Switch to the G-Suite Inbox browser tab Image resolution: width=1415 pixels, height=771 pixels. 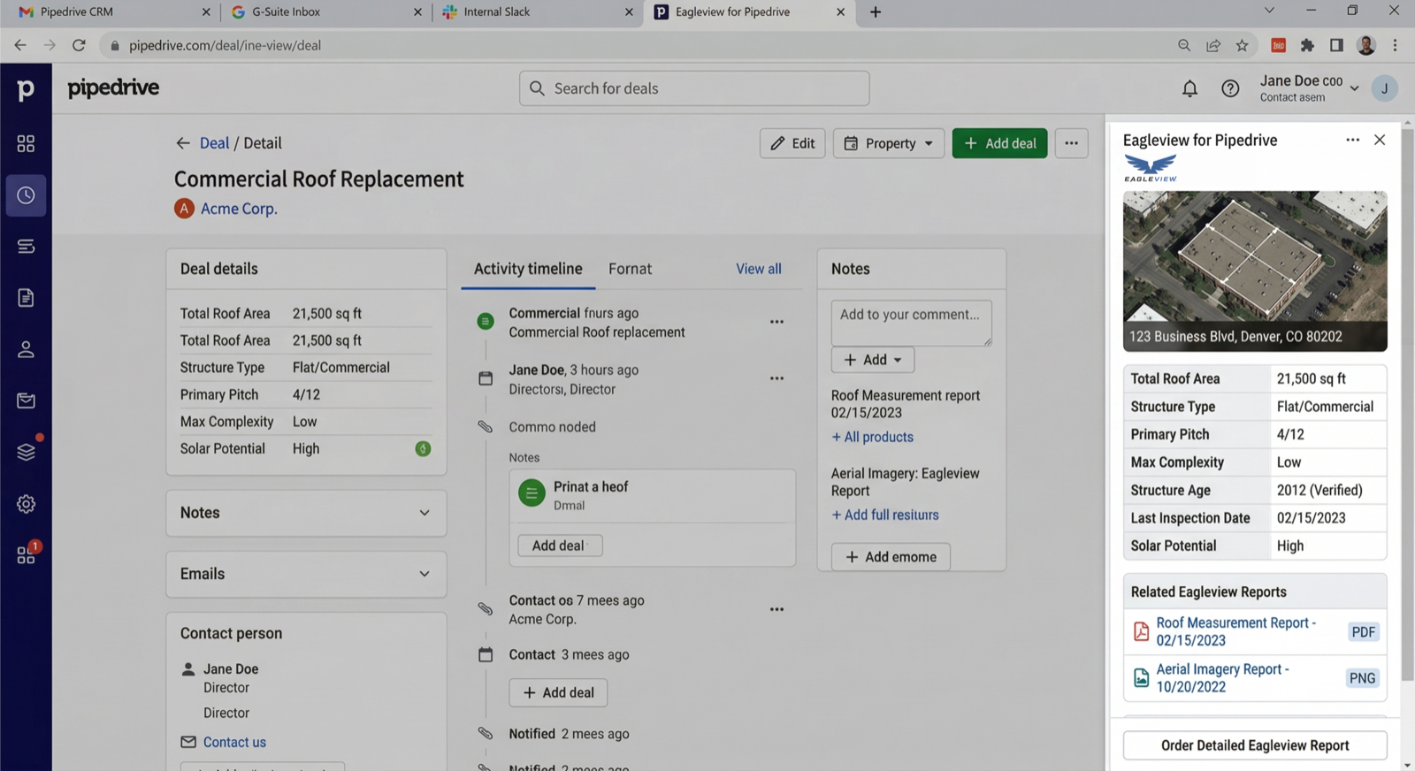click(325, 12)
